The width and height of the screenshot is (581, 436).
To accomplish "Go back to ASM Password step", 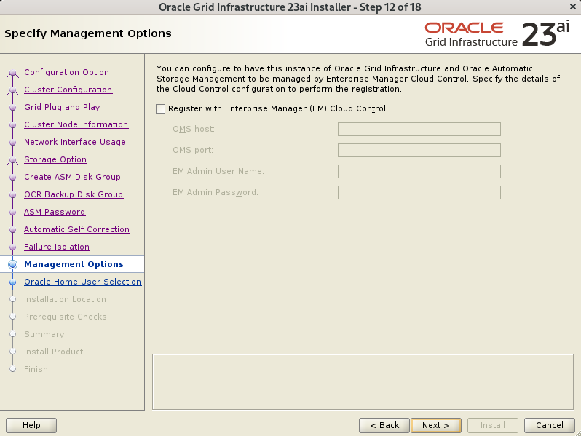I will [55, 212].
